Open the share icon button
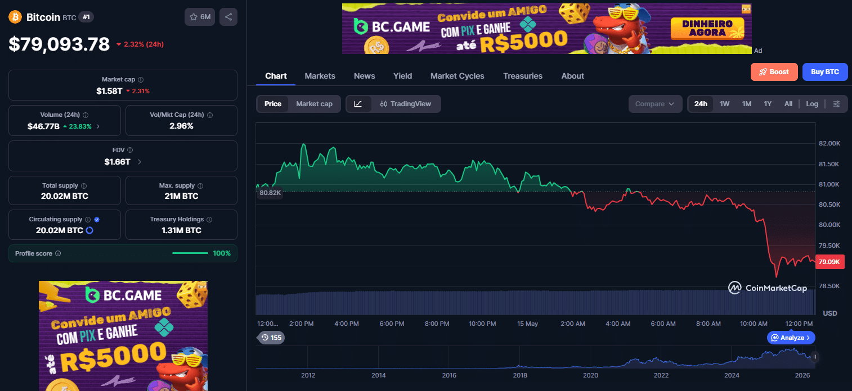This screenshot has height=391, width=852. [228, 17]
